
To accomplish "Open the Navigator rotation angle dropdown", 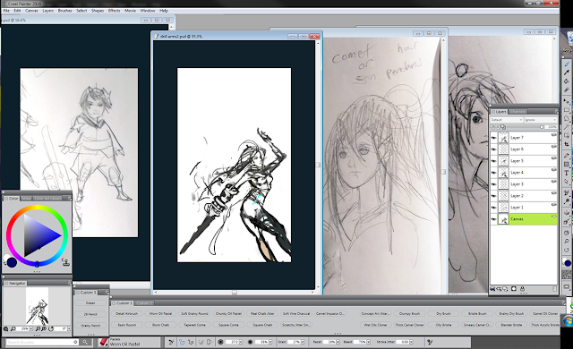I will click(x=68, y=329).
